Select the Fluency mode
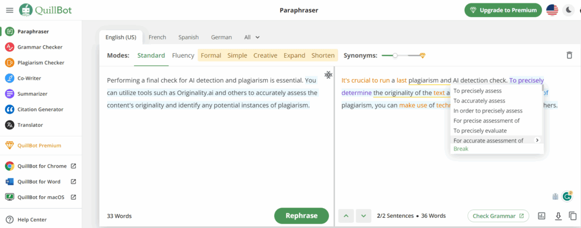The image size is (581, 228). tap(183, 55)
